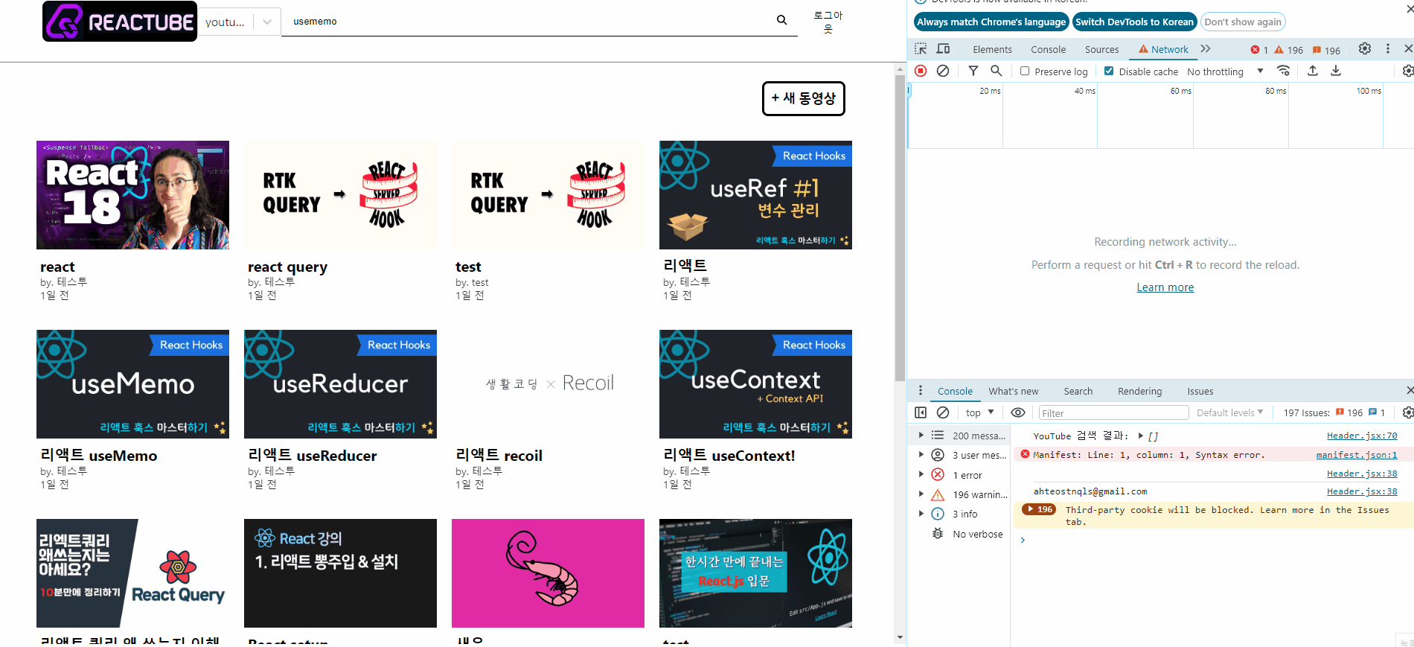
Task: Toggle the device toolbar icon
Action: tap(943, 49)
